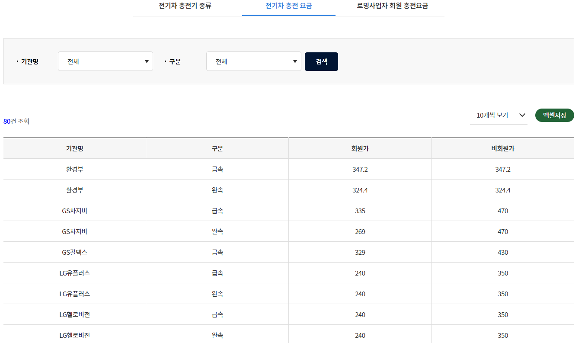Click 350 in LG유플러스 급속 row
The height and width of the screenshot is (343, 585).
pos(503,273)
